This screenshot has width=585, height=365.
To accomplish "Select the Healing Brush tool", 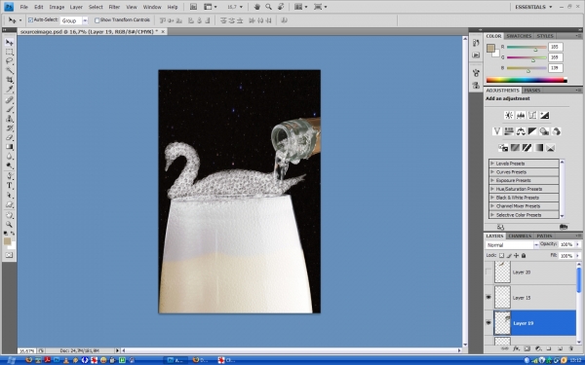I will pyautogui.click(x=10, y=100).
